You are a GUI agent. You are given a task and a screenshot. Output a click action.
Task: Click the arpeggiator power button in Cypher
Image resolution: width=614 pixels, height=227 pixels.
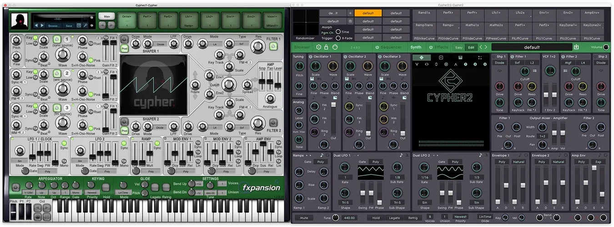(x=15, y=187)
